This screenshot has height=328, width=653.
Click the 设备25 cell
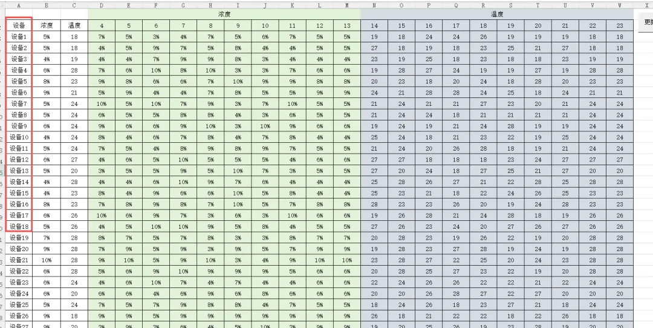19,305
